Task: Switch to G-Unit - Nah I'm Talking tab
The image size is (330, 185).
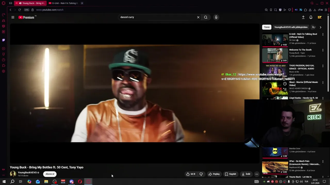Action: tap(63, 3)
